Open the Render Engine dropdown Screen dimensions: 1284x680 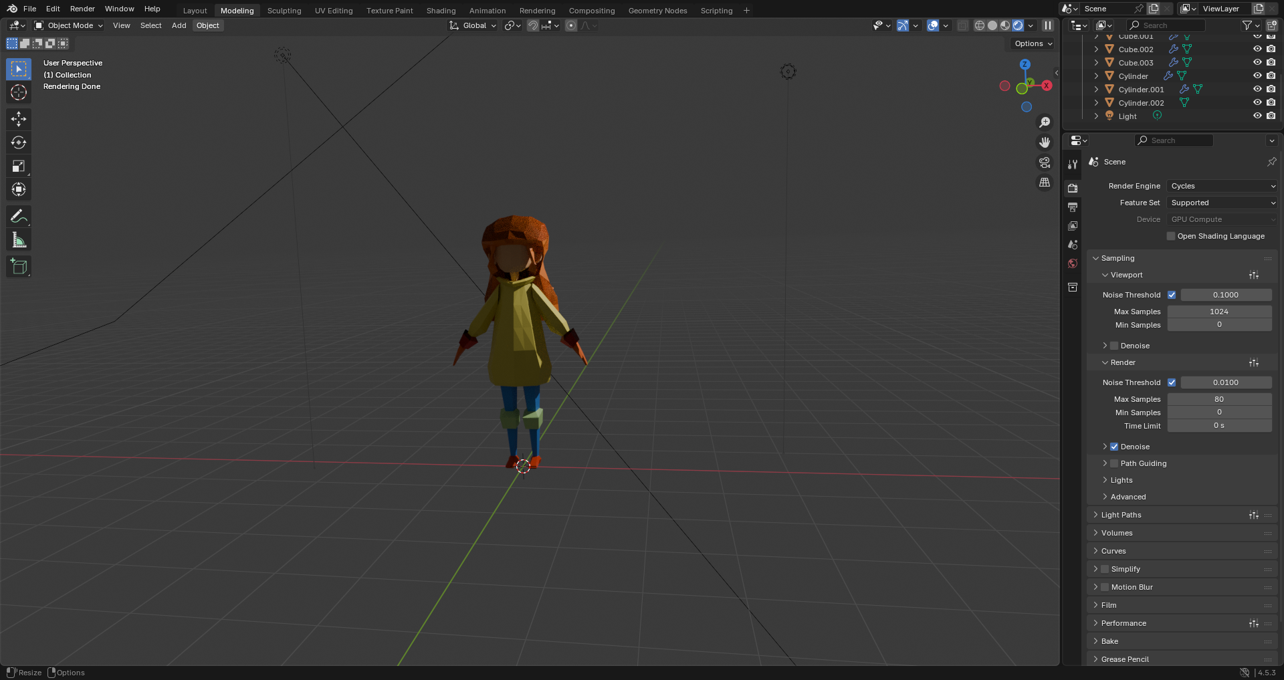pos(1222,186)
